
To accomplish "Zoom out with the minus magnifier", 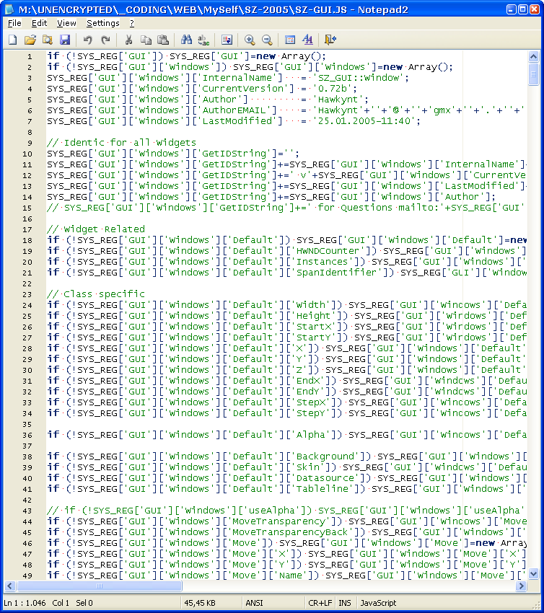I will tap(267, 40).
